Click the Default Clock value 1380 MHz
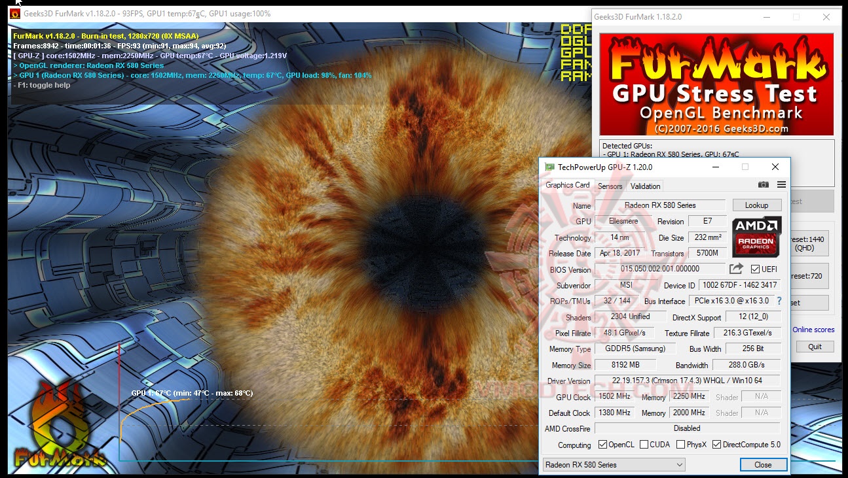Image resolution: width=848 pixels, height=478 pixels. [614, 413]
